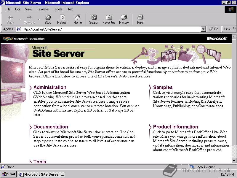The image size is (237, 178).
Task: Open the address bar dropdown list
Action: (x=204, y=29)
